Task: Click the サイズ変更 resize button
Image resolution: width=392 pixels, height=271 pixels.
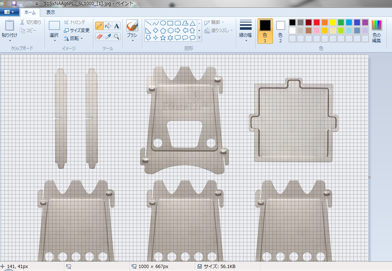Action: point(77,31)
